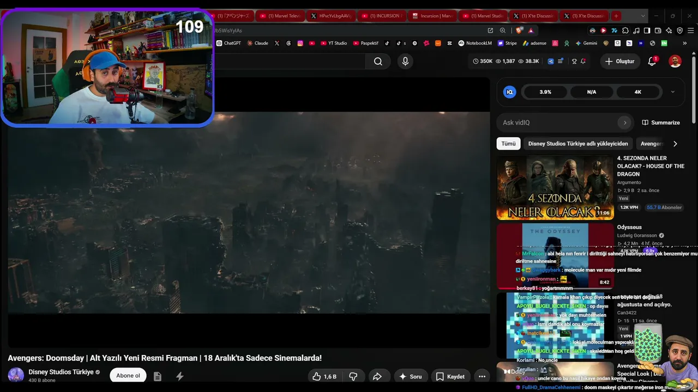Open the Odysseus video title
Image resolution: width=698 pixels, height=392 pixels.
click(x=629, y=227)
